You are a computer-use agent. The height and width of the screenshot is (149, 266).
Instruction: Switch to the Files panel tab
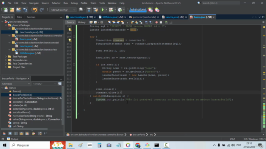tap(20, 17)
